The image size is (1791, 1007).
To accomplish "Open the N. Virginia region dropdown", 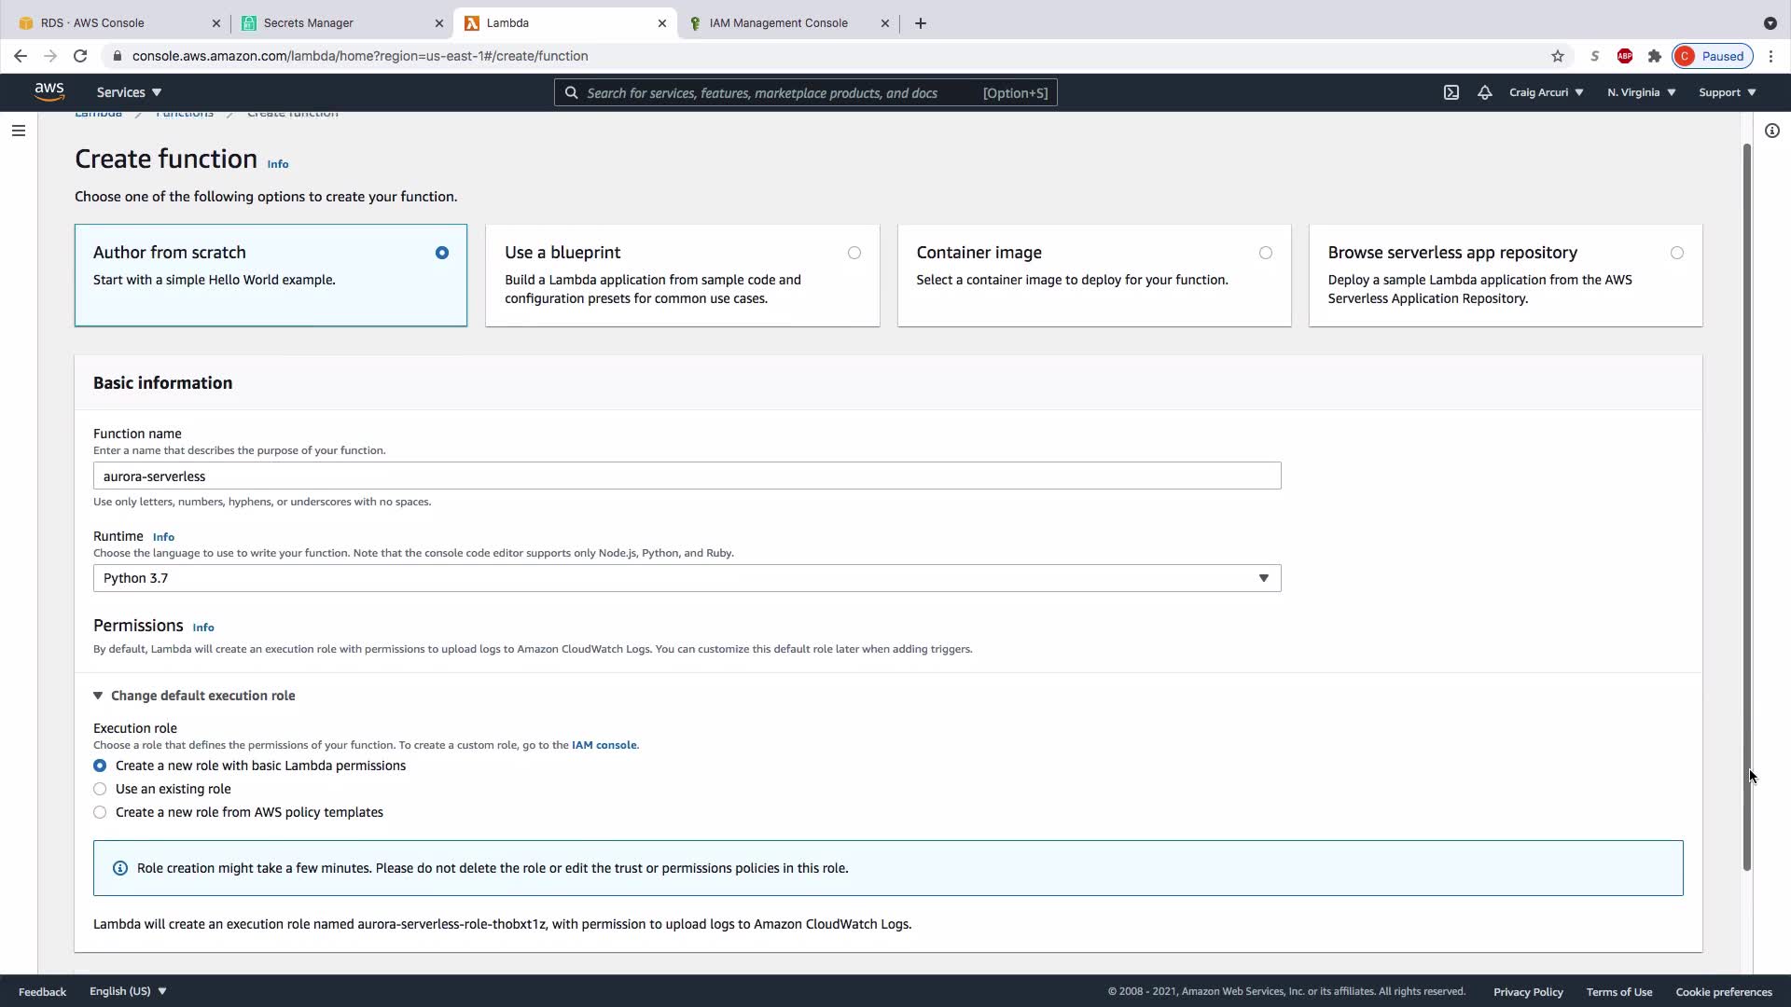I will point(1641,92).
